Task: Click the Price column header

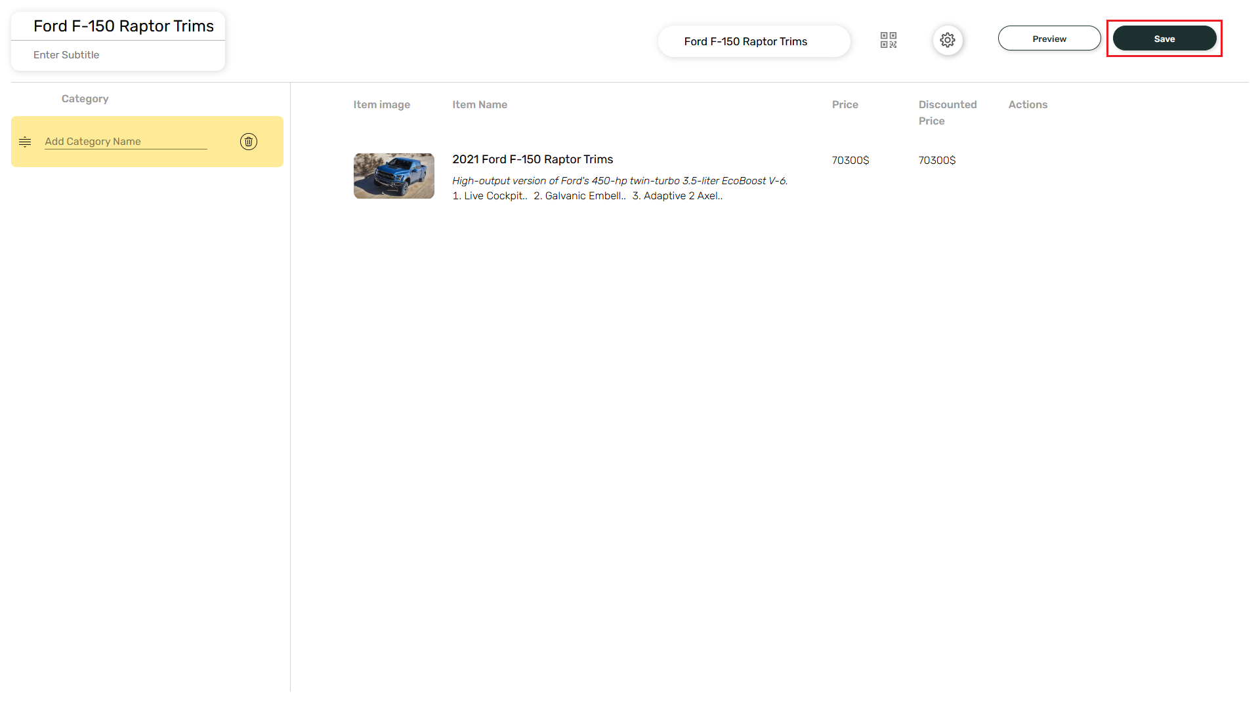Action: tap(845, 105)
